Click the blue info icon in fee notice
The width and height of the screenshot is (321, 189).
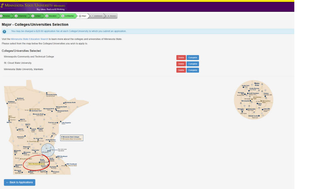[x=4, y=31]
